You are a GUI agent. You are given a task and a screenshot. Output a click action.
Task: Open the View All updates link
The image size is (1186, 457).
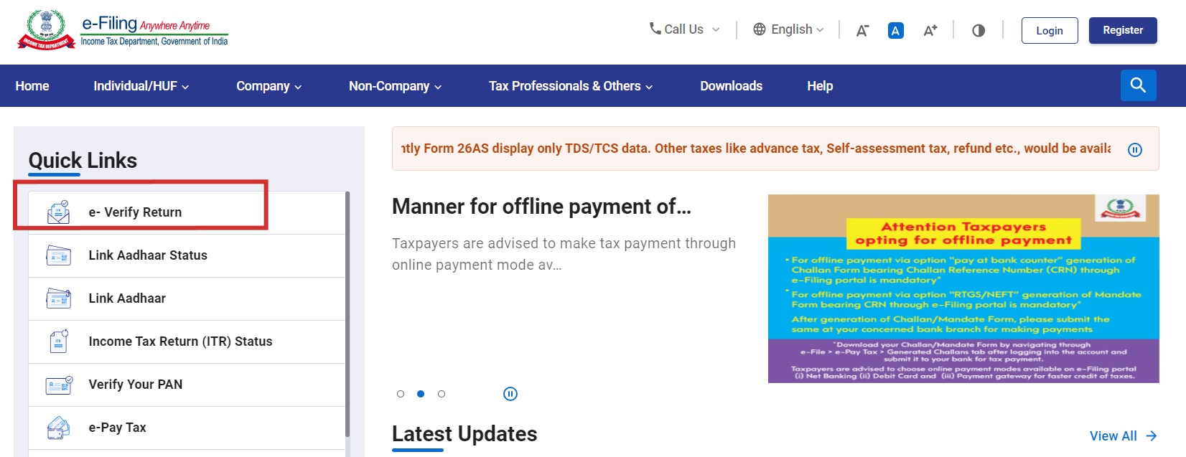coord(1122,436)
